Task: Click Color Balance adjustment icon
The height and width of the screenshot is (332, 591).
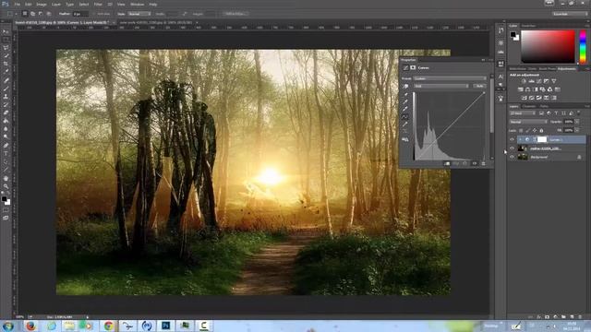Action: point(527,89)
